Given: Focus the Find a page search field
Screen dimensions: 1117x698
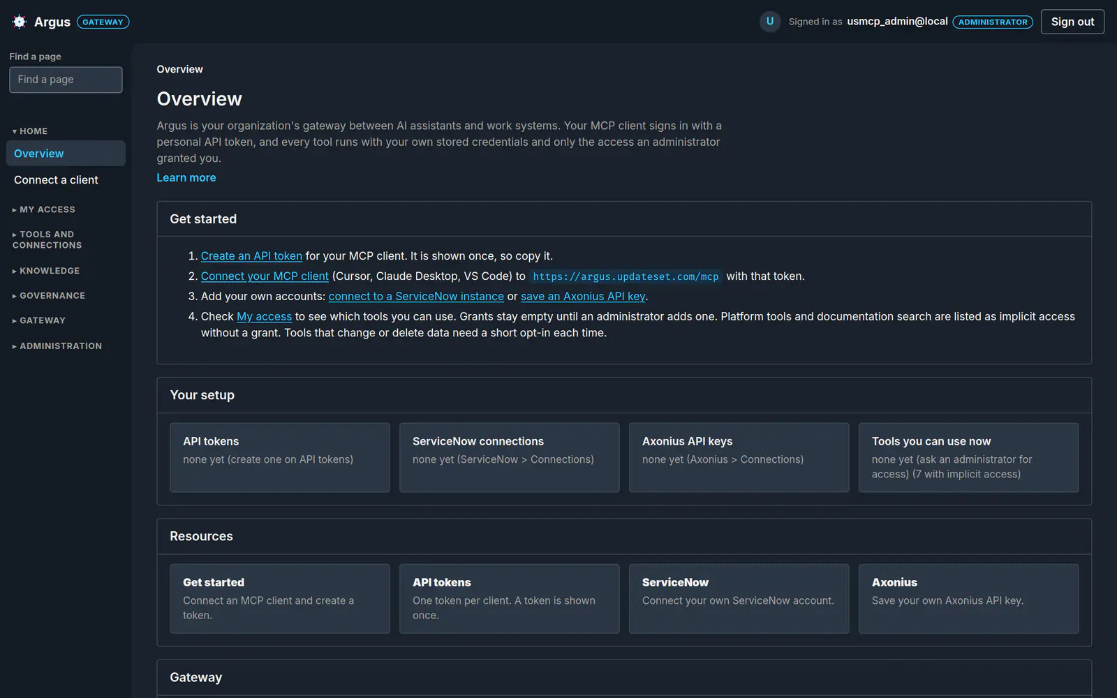Looking at the screenshot, I should pyautogui.click(x=66, y=80).
